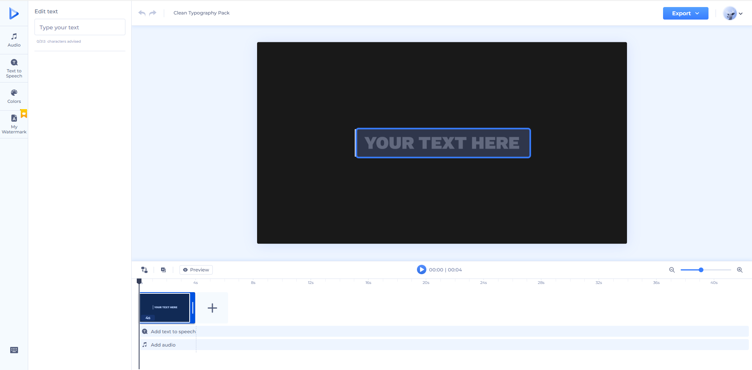
Task: Open the My Watermark panel
Action: (14, 124)
